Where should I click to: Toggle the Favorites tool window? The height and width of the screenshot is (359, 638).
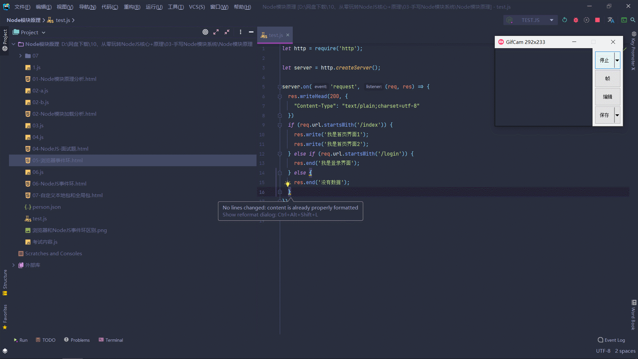[x=5, y=316]
